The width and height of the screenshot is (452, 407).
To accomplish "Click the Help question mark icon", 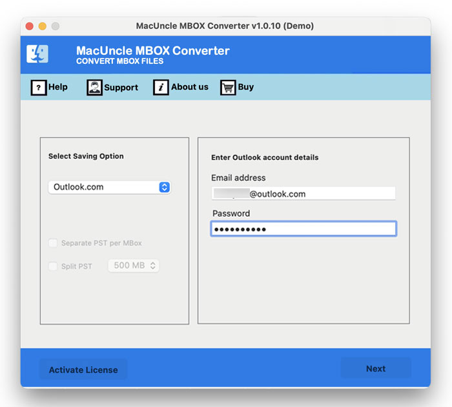I will coord(39,88).
